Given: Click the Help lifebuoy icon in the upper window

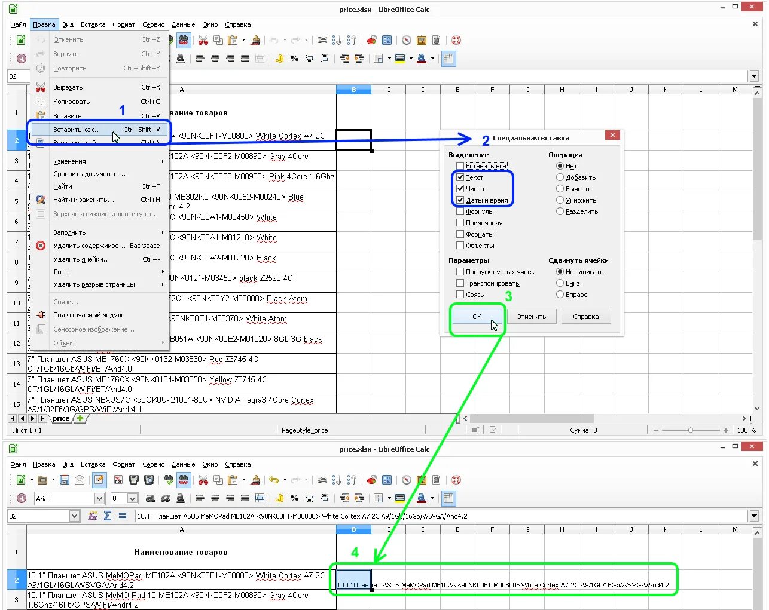Looking at the screenshot, I should tap(456, 40).
